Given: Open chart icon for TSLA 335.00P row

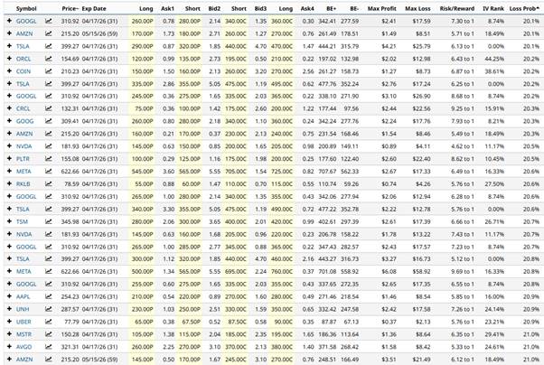Looking at the screenshot, I should (49, 84).
